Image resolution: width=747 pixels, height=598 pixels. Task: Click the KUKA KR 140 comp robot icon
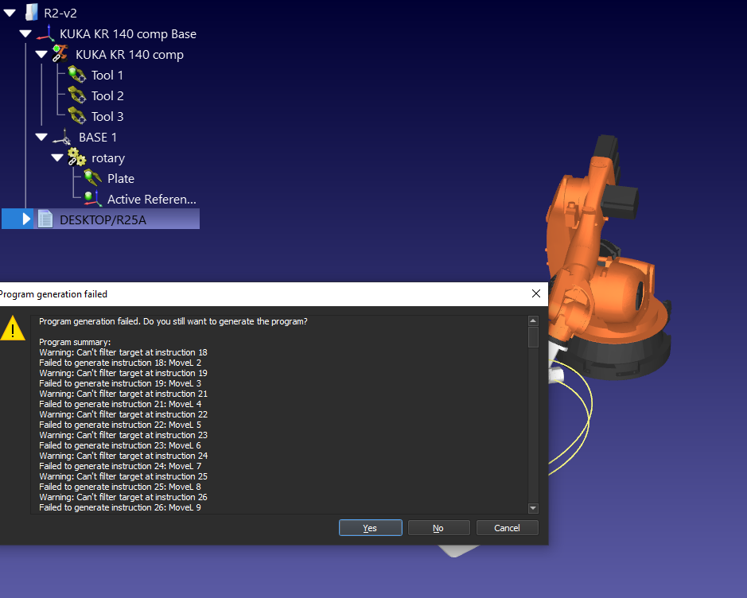pyautogui.click(x=60, y=54)
